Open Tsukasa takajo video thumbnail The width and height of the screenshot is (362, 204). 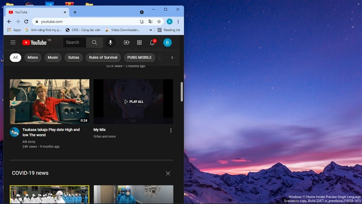[x=49, y=102]
